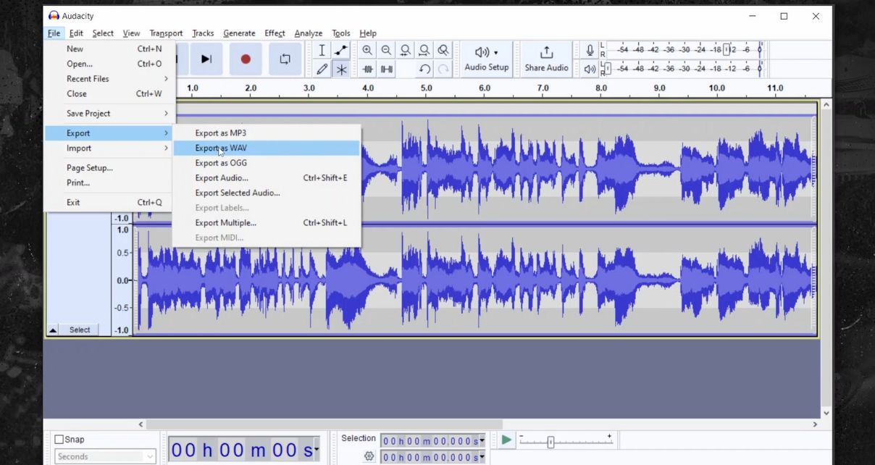Click the Trim audio outside selection icon

point(368,70)
